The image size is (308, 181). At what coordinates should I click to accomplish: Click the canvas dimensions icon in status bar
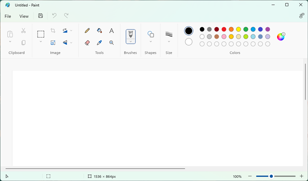pos(89,176)
